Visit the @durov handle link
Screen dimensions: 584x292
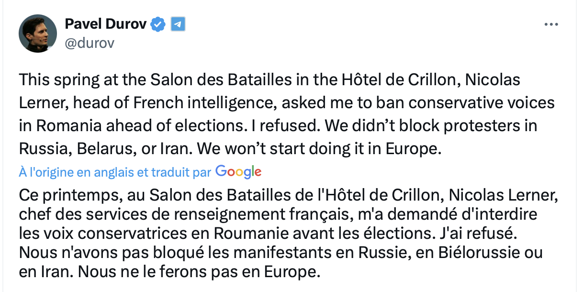(89, 43)
